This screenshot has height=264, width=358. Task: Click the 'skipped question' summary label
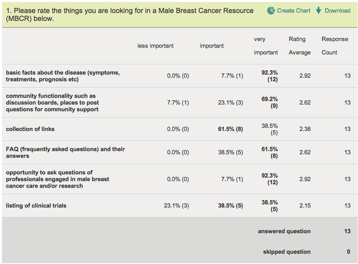[286, 252]
